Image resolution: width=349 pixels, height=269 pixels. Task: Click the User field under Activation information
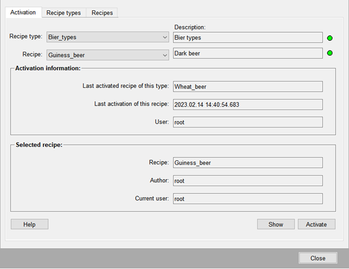coord(248,122)
